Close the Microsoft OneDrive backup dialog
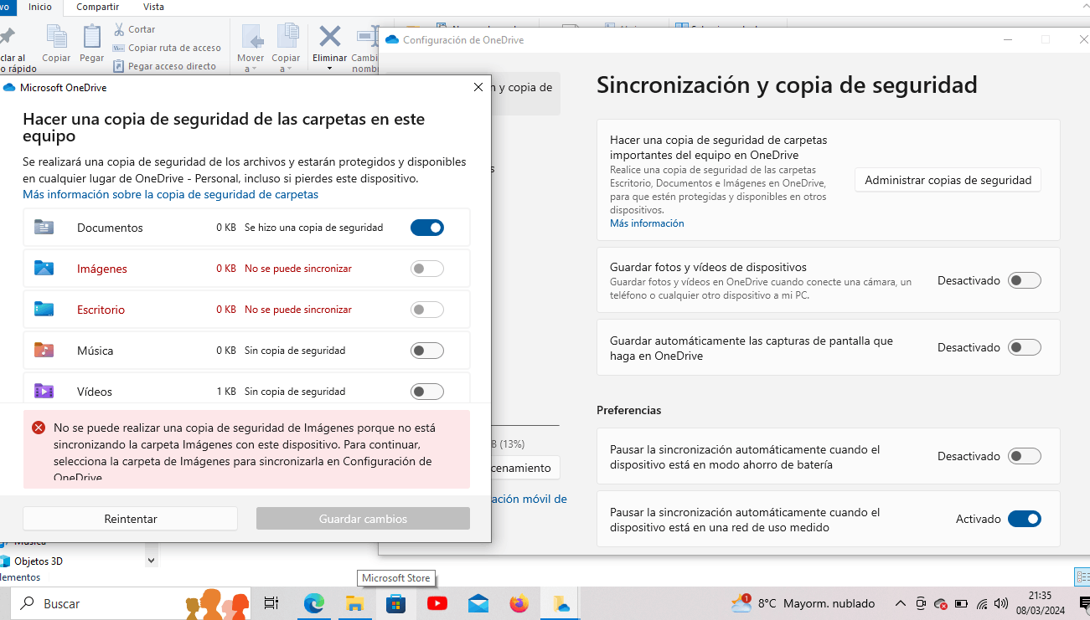Image resolution: width=1090 pixels, height=620 pixels. click(478, 87)
